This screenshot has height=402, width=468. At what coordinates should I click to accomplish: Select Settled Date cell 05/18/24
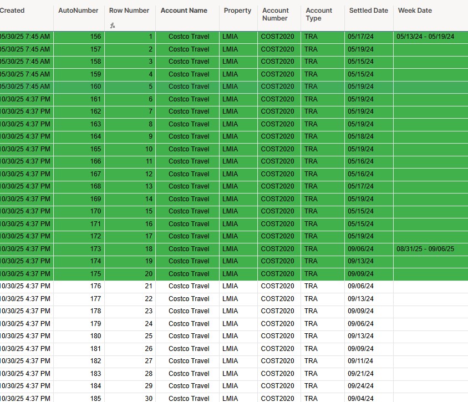coord(360,136)
